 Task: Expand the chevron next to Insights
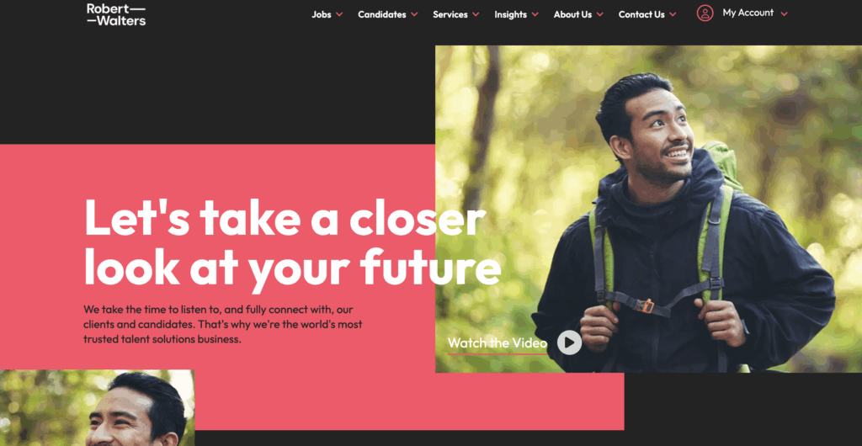coord(535,15)
